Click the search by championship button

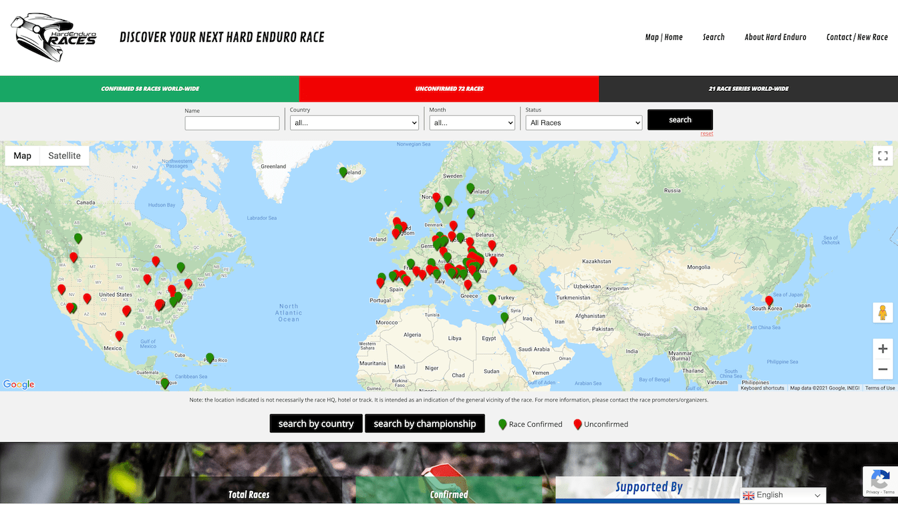pyautogui.click(x=424, y=424)
